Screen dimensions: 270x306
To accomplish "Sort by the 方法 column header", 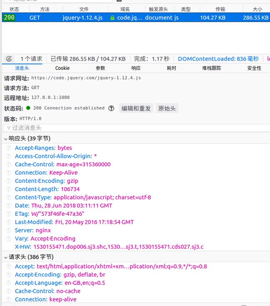I will pos(45,9).
